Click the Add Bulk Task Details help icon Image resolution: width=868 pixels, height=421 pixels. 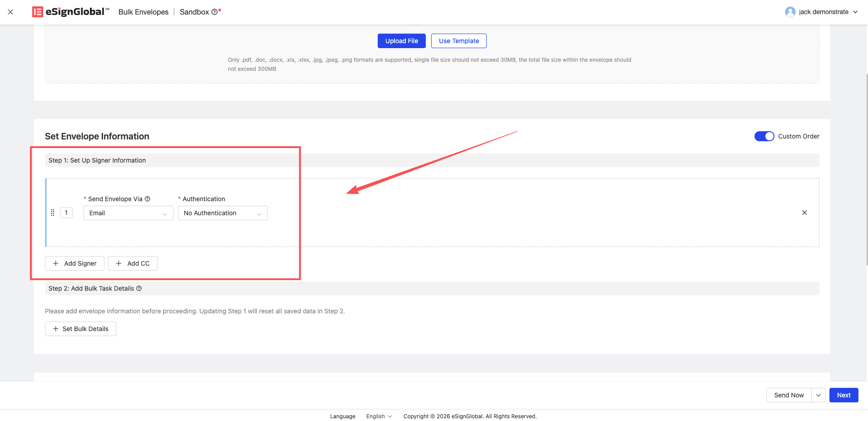139,288
